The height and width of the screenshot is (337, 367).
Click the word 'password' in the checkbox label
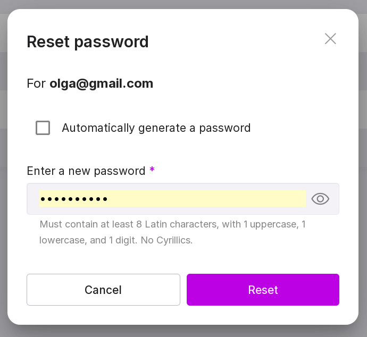coord(226,128)
